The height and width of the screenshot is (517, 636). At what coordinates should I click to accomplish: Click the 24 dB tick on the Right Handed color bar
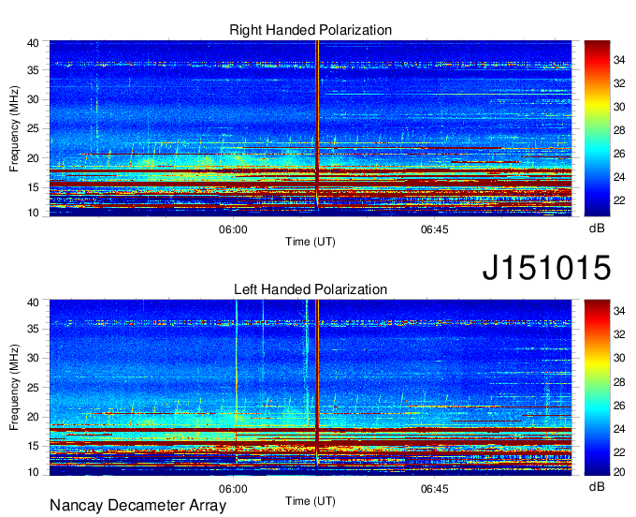pyautogui.click(x=619, y=177)
